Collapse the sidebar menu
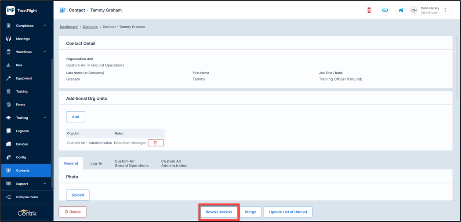The image size is (461, 222). click(x=26, y=197)
